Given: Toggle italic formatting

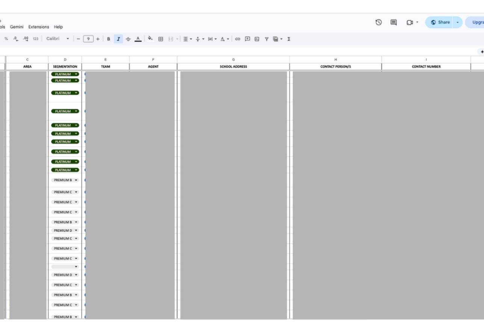Looking at the screenshot, I should point(118,39).
